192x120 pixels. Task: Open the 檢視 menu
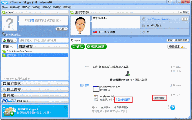pyautogui.click(x=47, y=7)
